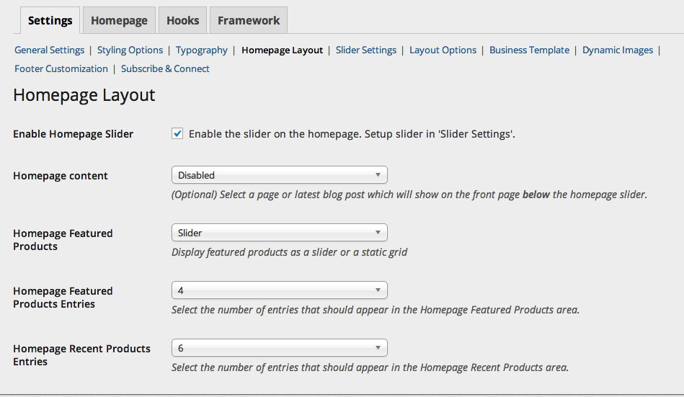Open Featured Products Entries dropdown

point(279,290)
